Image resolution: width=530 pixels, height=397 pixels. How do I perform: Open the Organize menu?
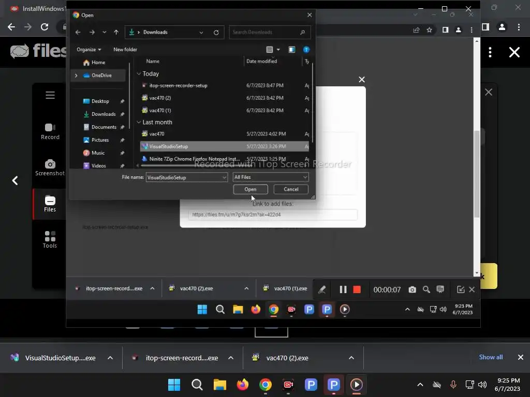pyautogui.click(x=89, y=49)
